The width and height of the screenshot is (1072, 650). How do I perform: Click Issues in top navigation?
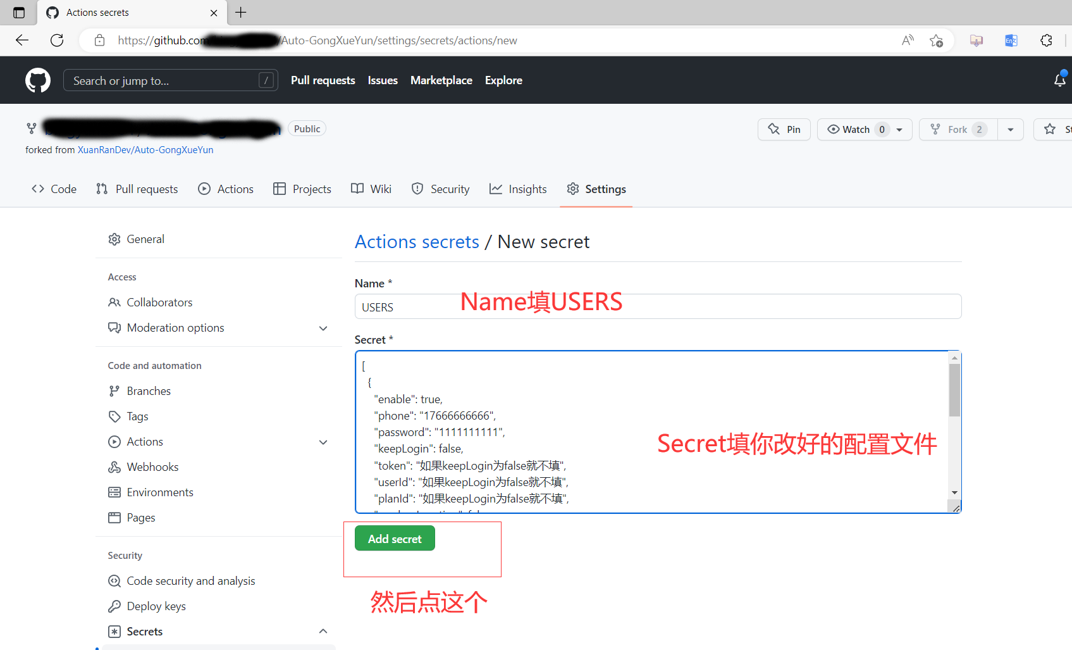(383, 80)
